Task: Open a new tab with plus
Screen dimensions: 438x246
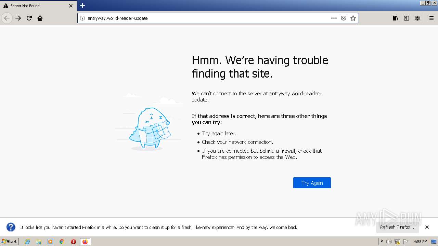Action: (82, 5)
